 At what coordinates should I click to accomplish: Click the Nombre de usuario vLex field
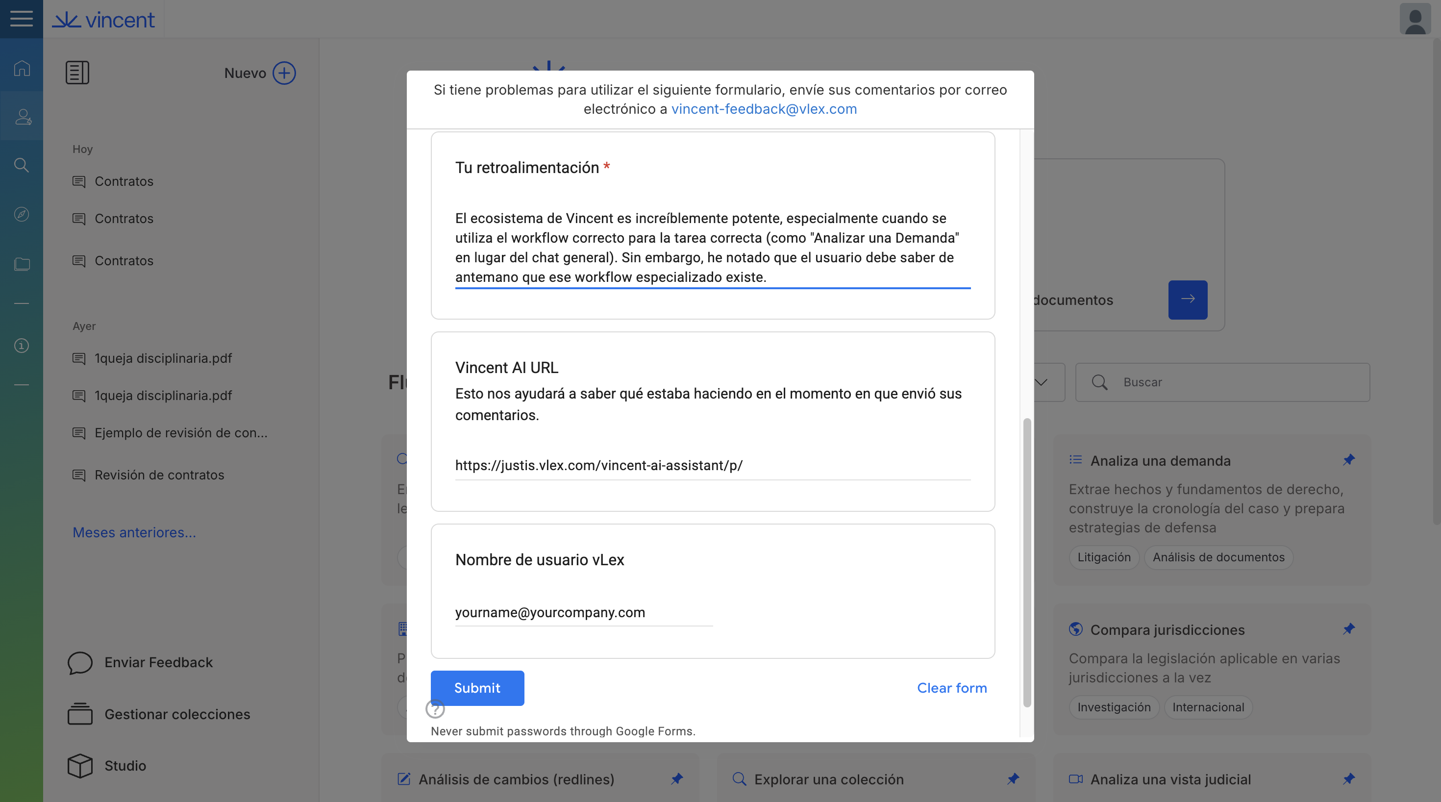(x=583, y=612)
